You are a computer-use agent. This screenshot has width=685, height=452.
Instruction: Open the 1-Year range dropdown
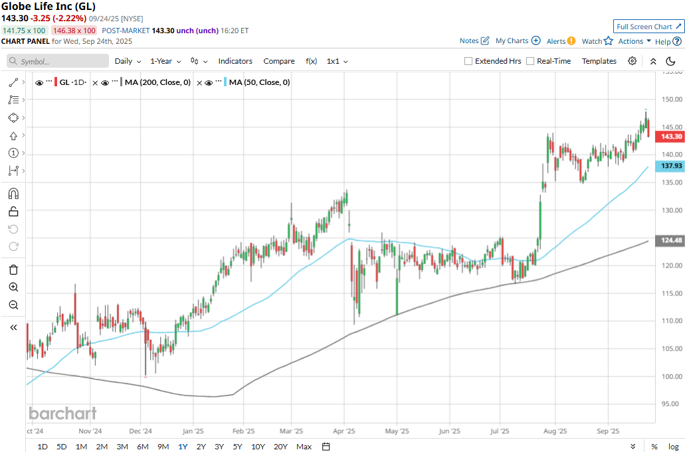point(165,61)
